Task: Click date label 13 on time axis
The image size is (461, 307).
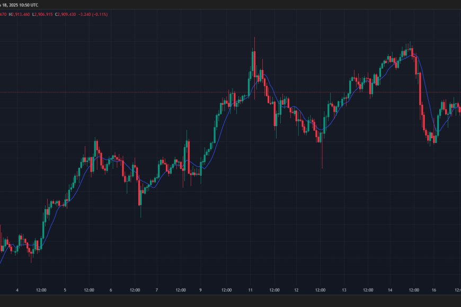Action: click(x=344, y=290)
